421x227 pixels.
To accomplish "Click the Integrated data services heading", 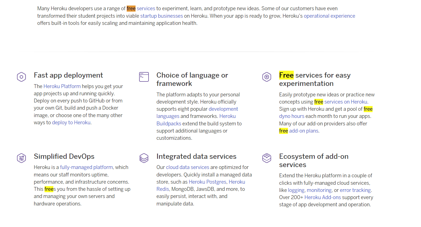I will click(196, 157).
